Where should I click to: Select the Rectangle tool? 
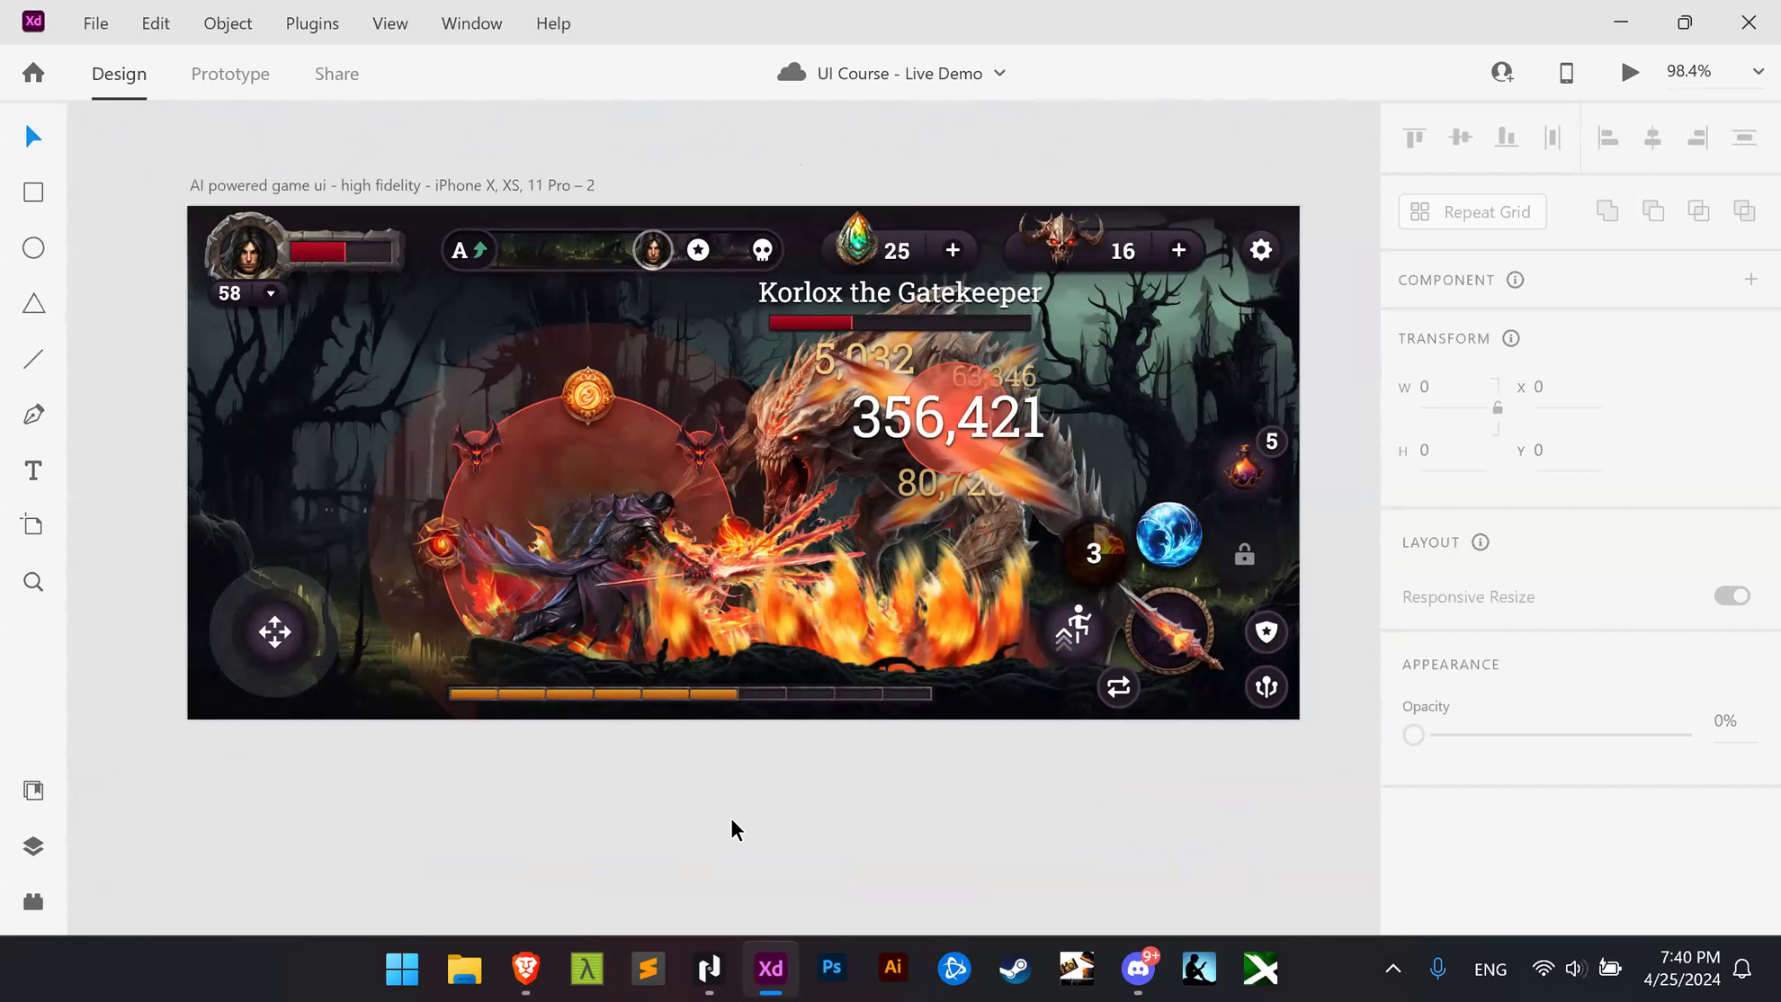click(33, 192)
